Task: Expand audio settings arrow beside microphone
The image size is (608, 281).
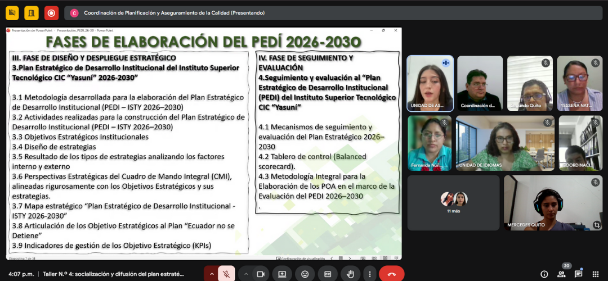Action: point(212,274)
